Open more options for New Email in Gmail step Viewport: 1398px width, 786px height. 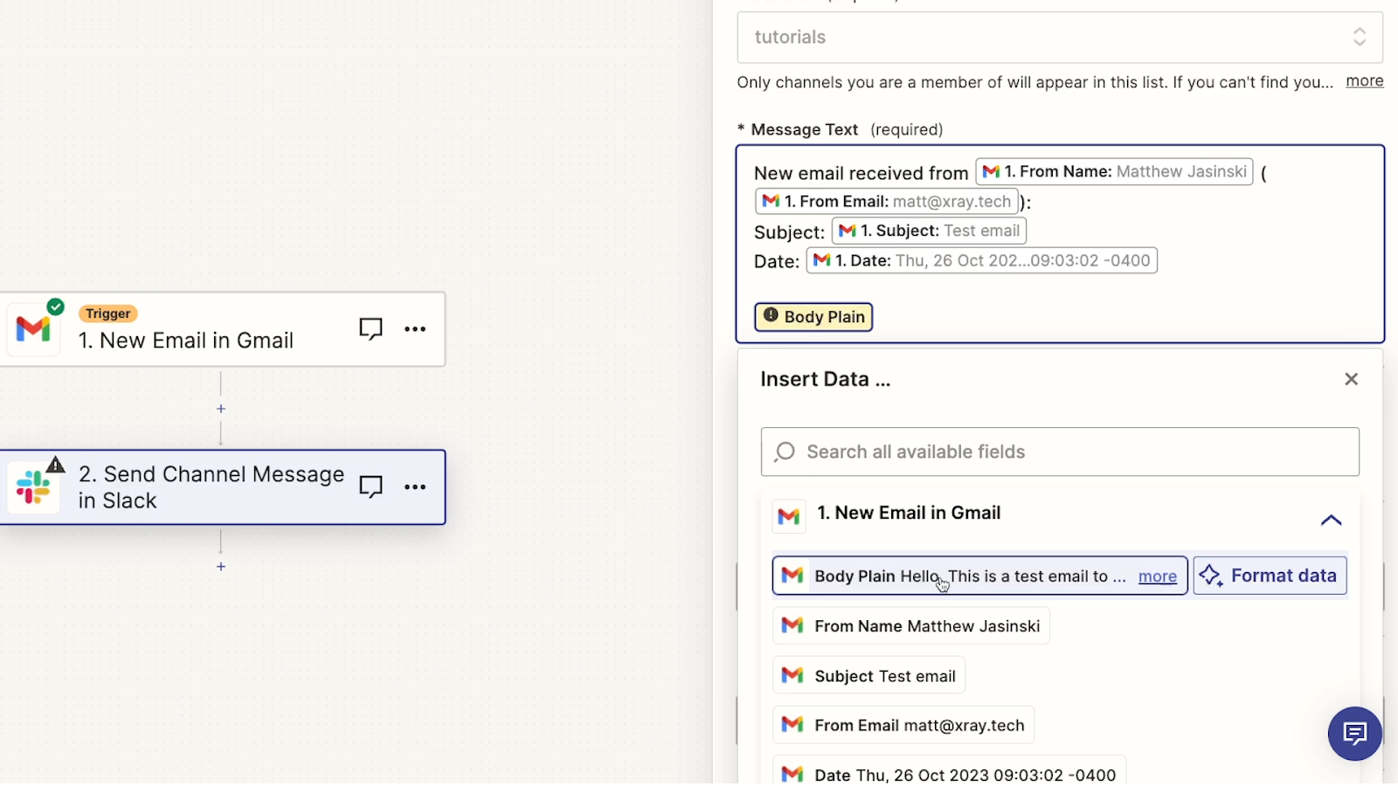415,329
